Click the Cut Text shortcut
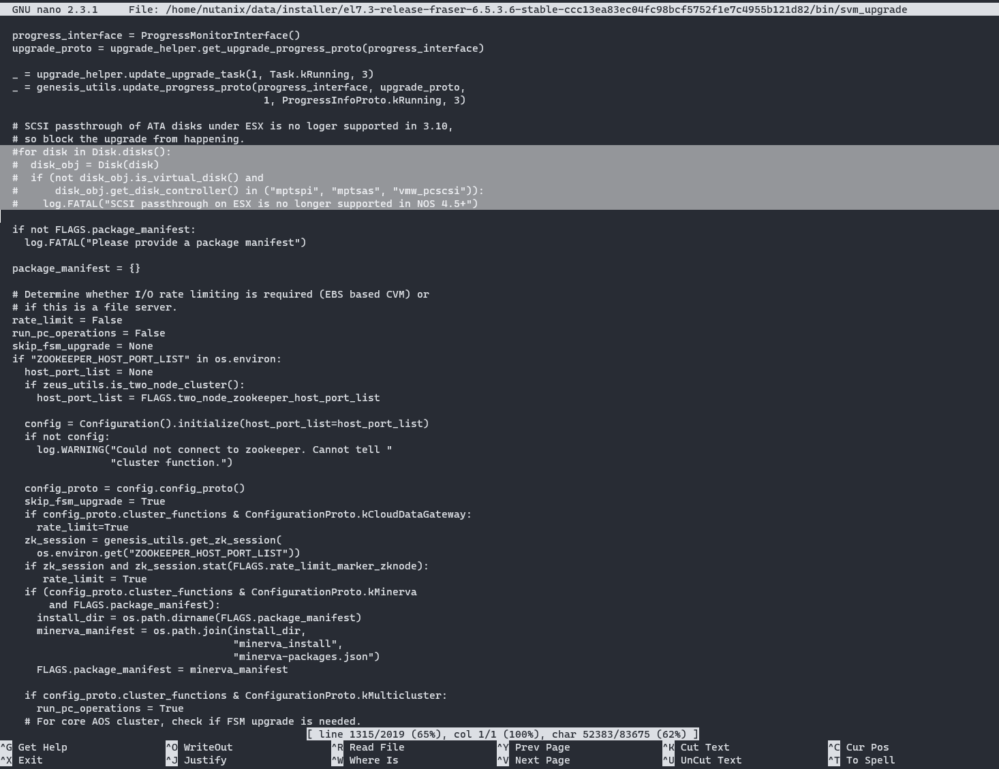999x769 pixels. [705, 747]
